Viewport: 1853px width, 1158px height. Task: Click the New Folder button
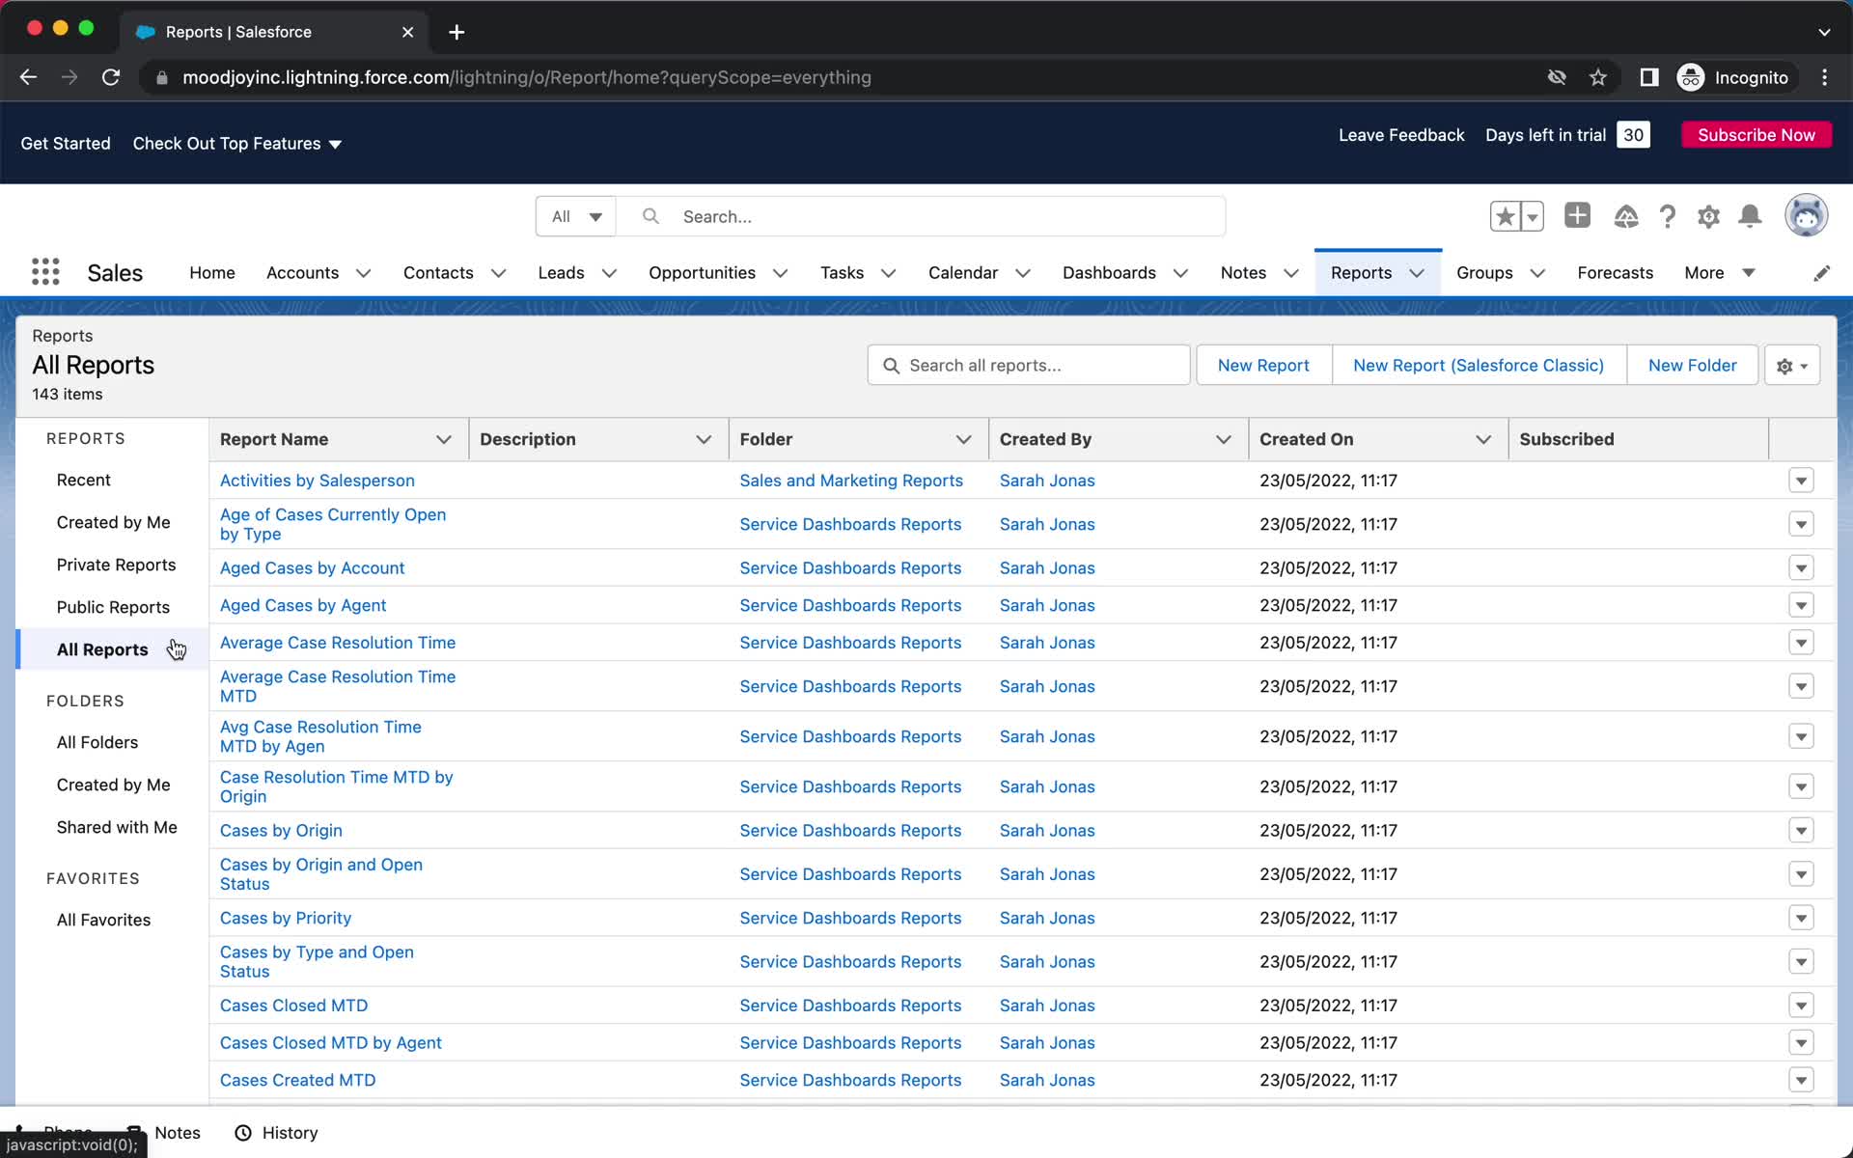[1692, 366]
